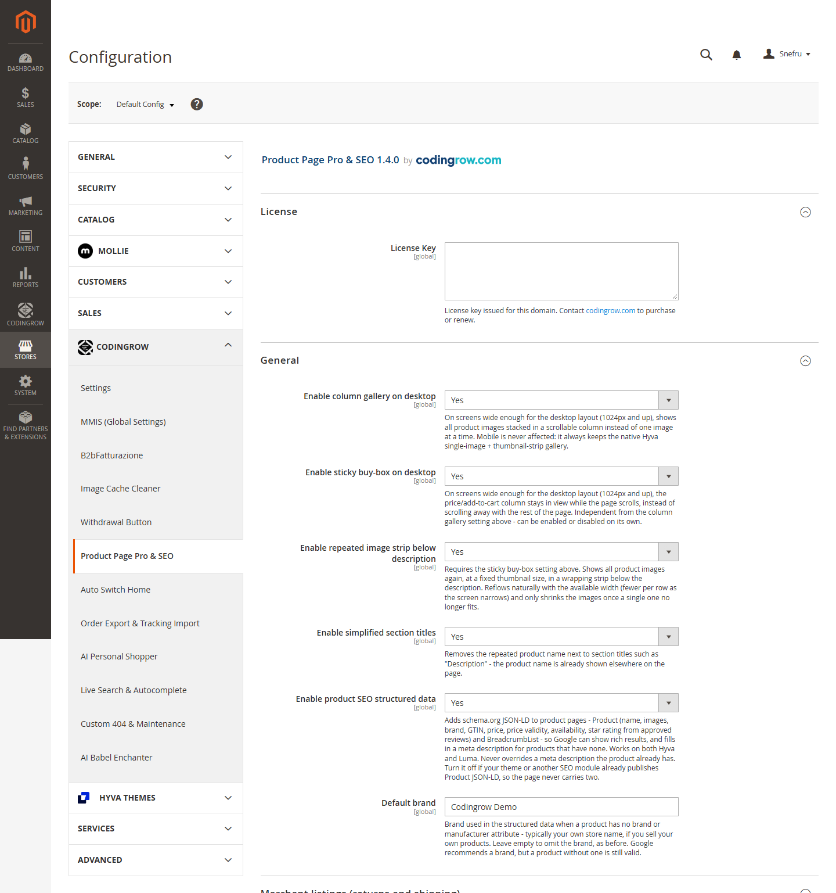Expand the HYVA THEMES config tab
The width and height of the screenshot is (836, 893).
click(x=156, y=798)
